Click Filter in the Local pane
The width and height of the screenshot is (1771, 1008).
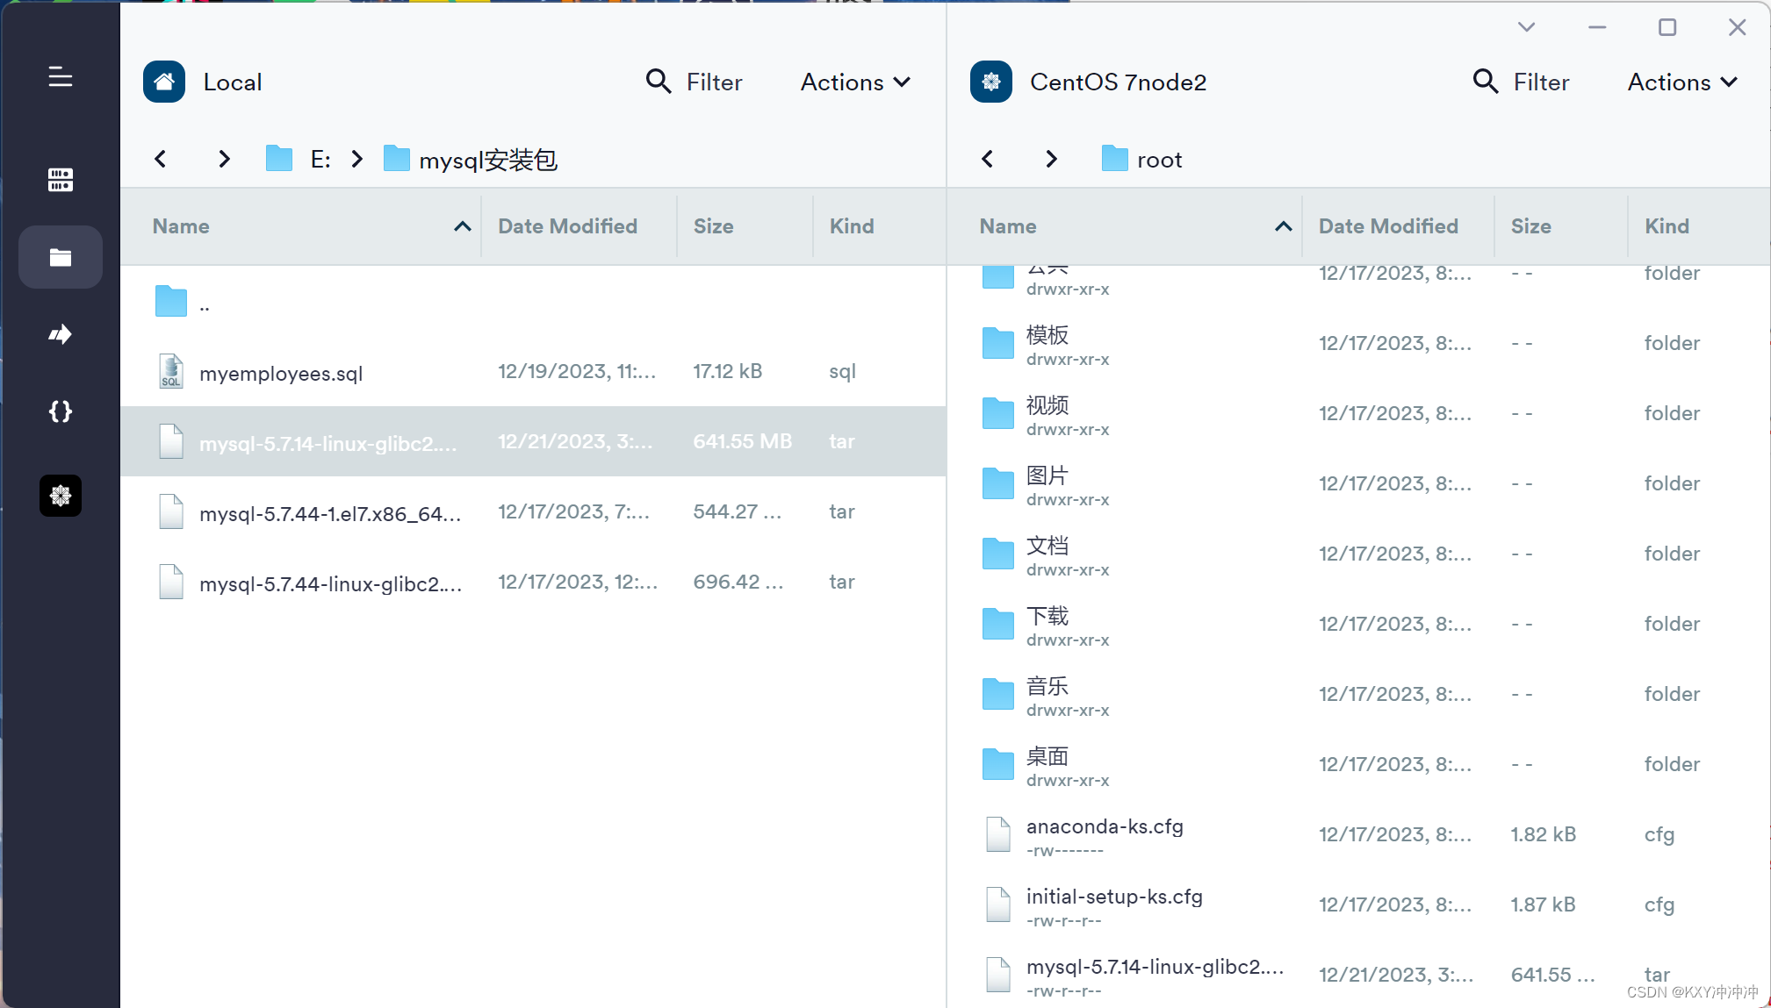coord(694,82)
